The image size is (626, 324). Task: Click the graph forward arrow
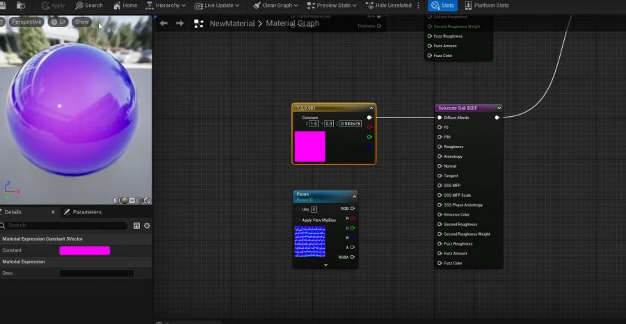(180, 24)
